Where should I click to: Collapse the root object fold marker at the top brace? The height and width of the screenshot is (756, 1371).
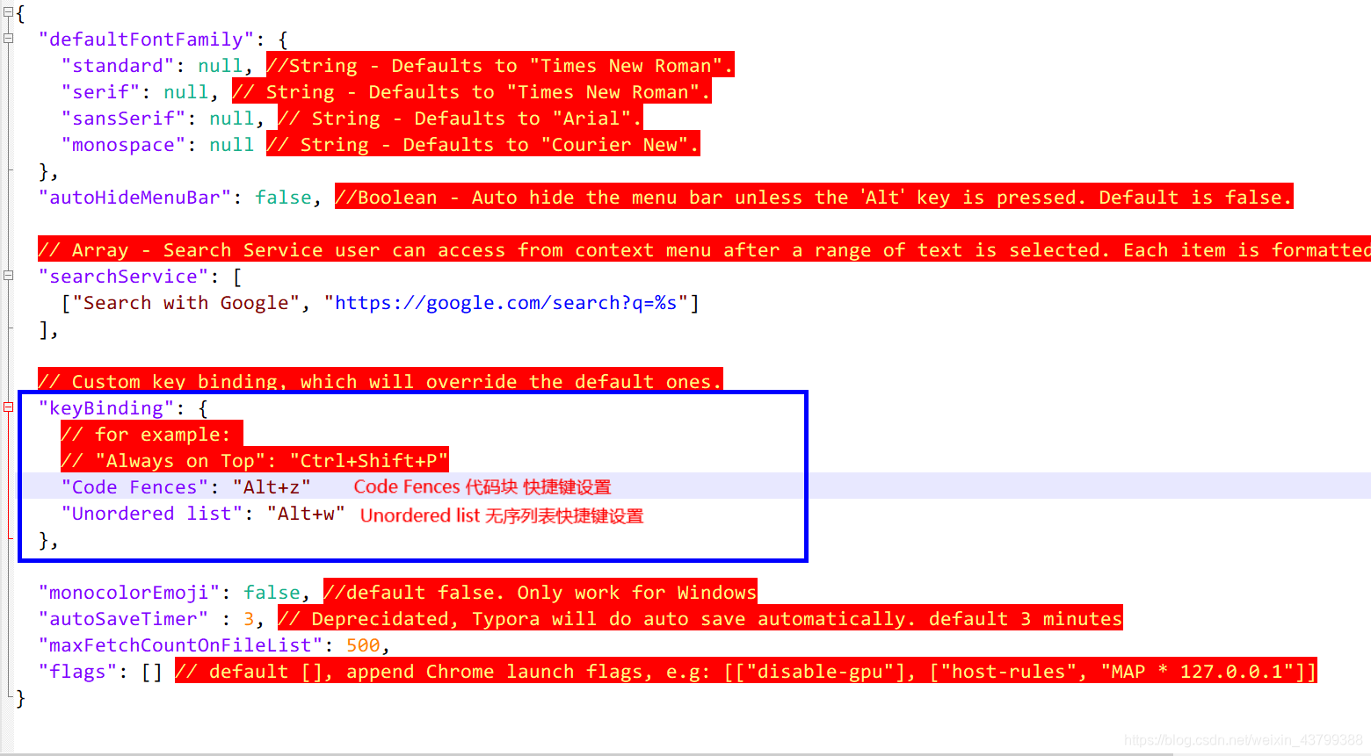[x=8, y=12]
